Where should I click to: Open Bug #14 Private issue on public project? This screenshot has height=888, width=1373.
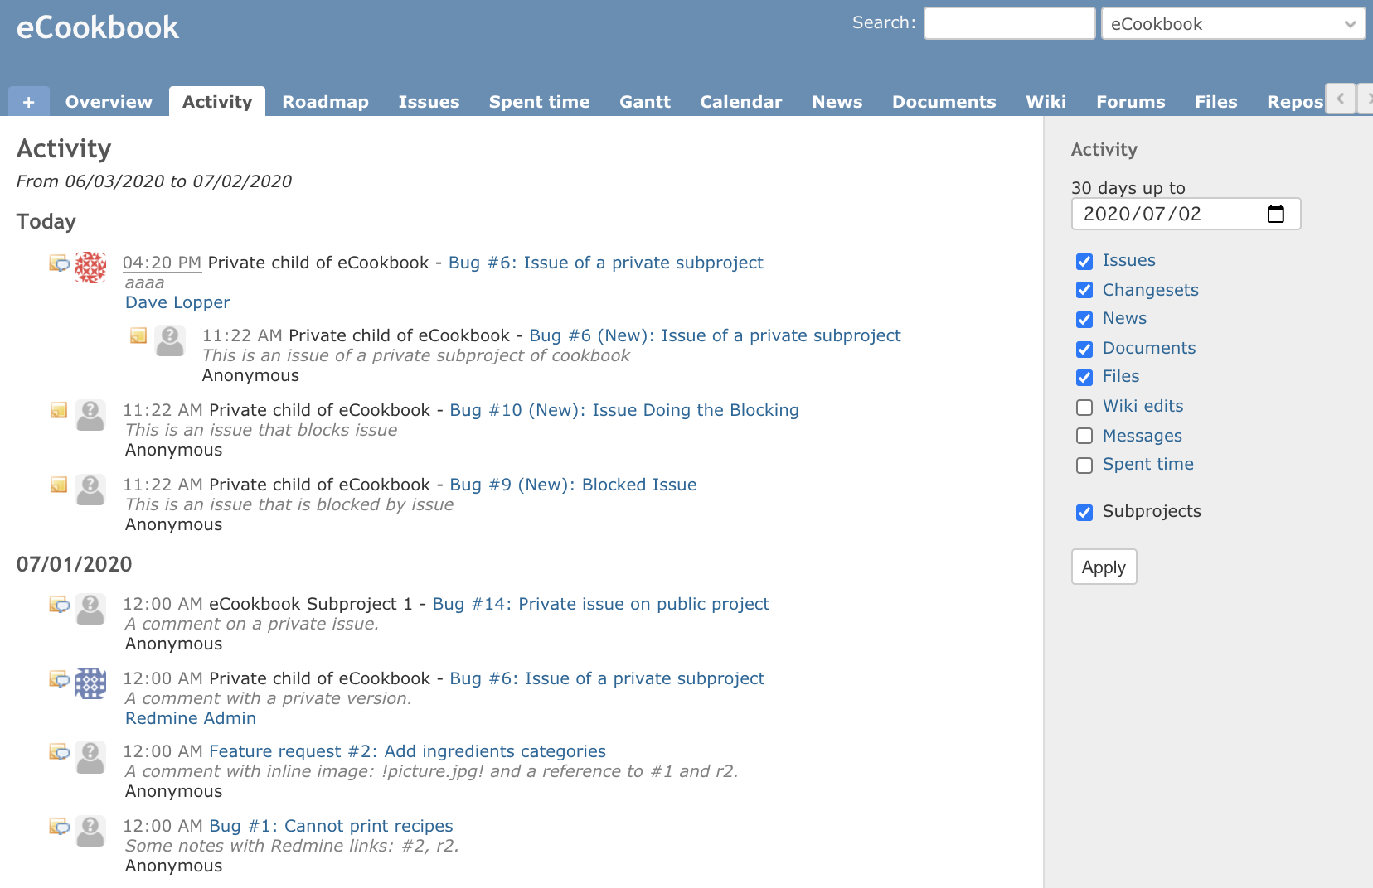coord(601,604)
